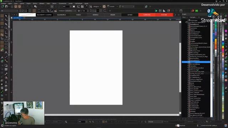Click the Carregar button in Scripts panel
The width and height of the screenshot is (228, 128).
(x=193, y=17)
